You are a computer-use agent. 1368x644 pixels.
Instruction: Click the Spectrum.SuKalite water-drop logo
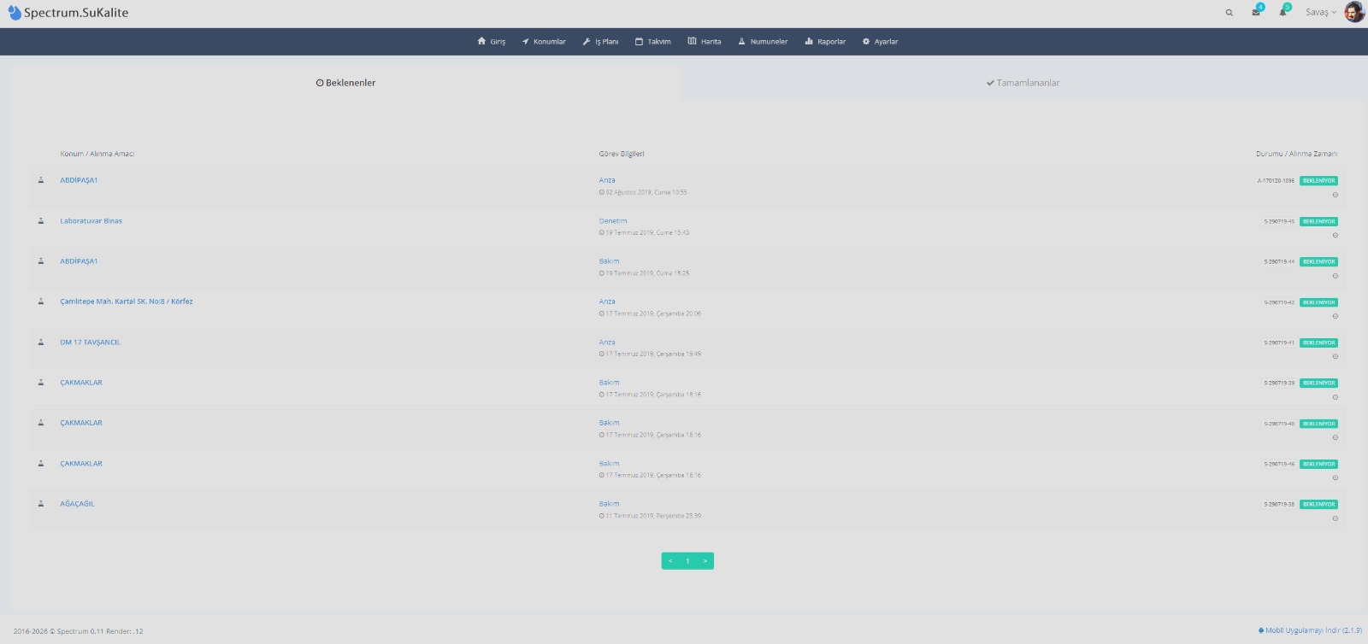[15, 13]
